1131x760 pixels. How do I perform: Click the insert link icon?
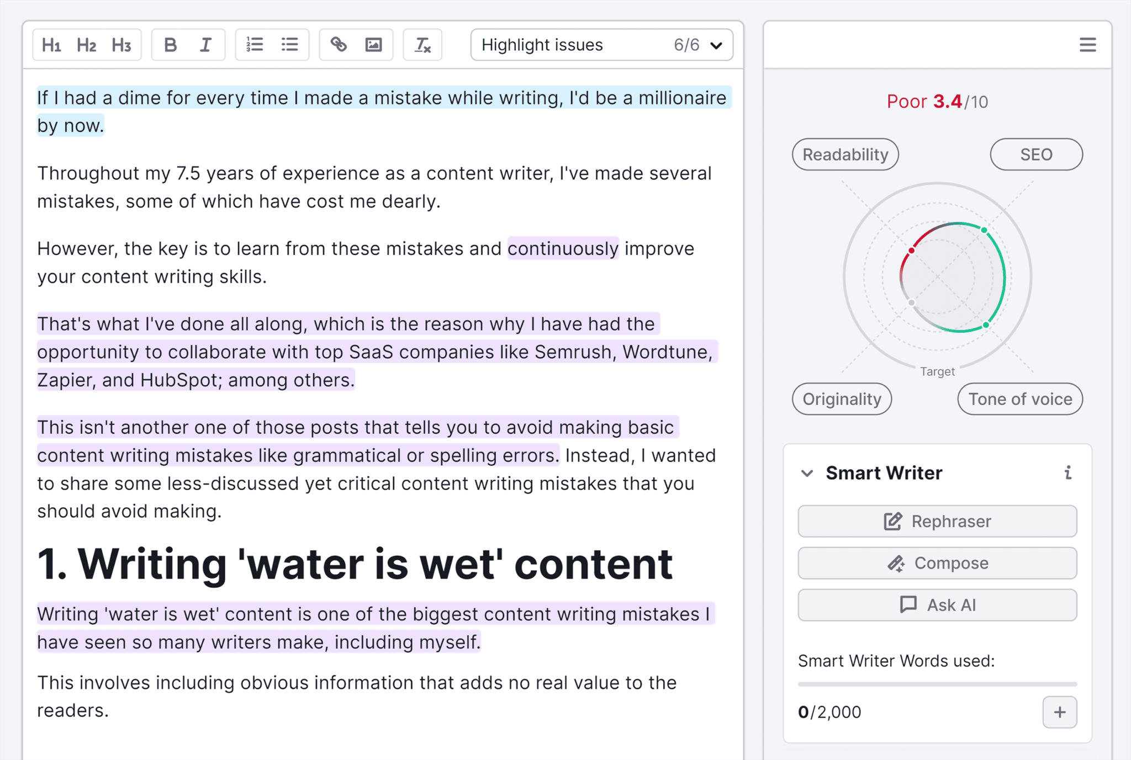pos(337,45)
